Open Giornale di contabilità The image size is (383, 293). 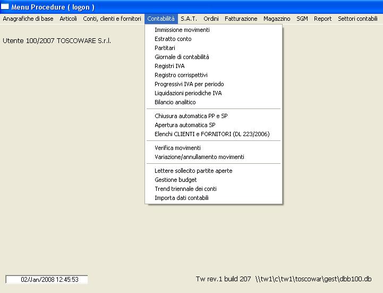pos(214,57)
